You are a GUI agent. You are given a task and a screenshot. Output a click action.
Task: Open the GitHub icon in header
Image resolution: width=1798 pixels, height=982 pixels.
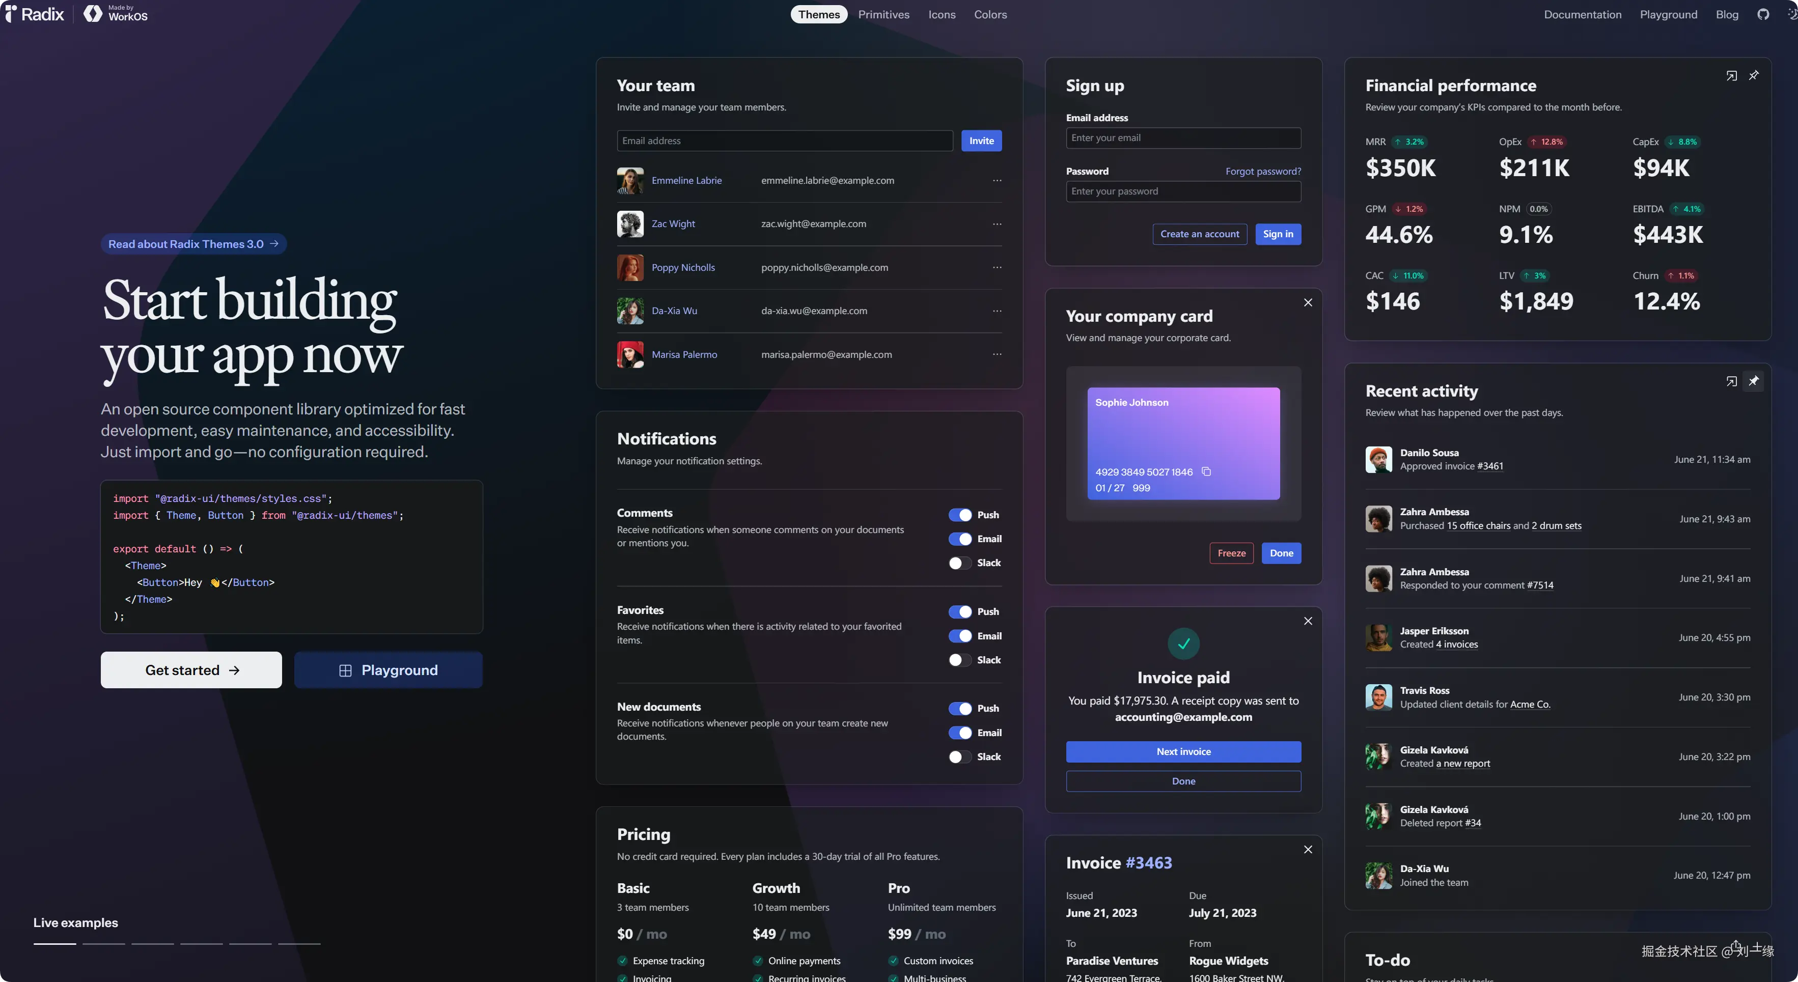[x=1763, y=15]
